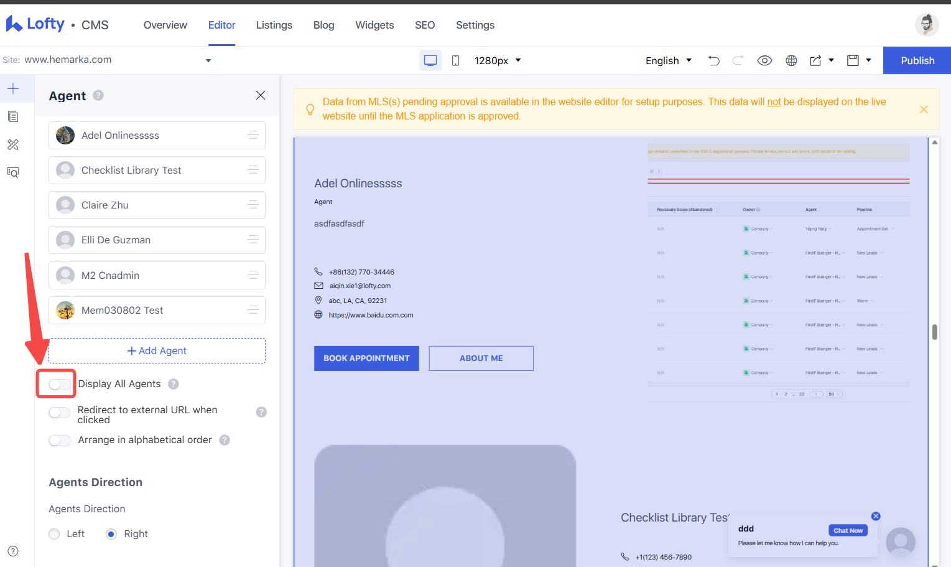
Task: Open the Listings tab
Action: (x=274, y=25)
